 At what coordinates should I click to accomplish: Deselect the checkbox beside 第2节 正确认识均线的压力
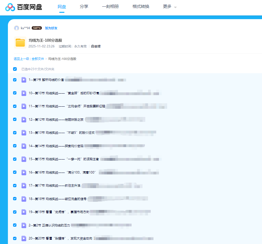pos(15,225)
